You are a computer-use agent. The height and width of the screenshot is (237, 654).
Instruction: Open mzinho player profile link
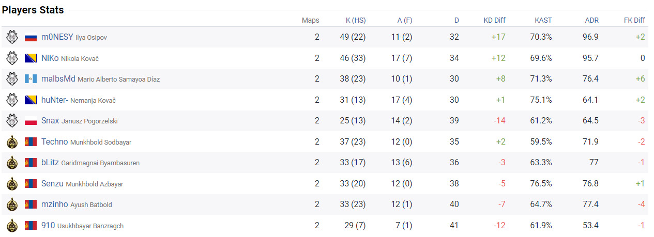(x=54, y=204)
